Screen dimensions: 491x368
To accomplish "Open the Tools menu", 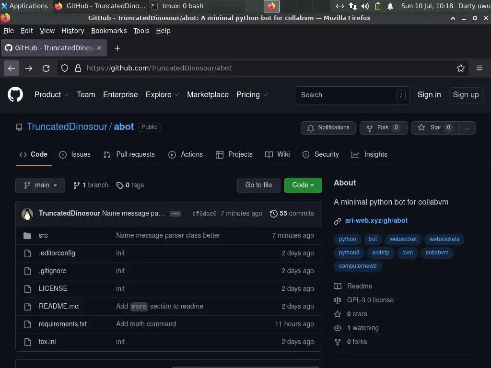I will 141,31.
